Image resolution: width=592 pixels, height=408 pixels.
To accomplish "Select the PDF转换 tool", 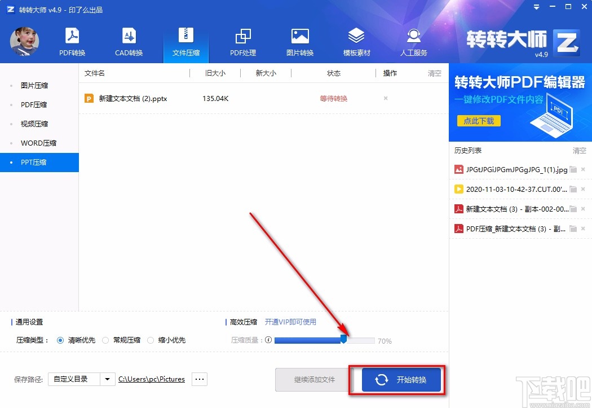I will click(x=72, y=41).
